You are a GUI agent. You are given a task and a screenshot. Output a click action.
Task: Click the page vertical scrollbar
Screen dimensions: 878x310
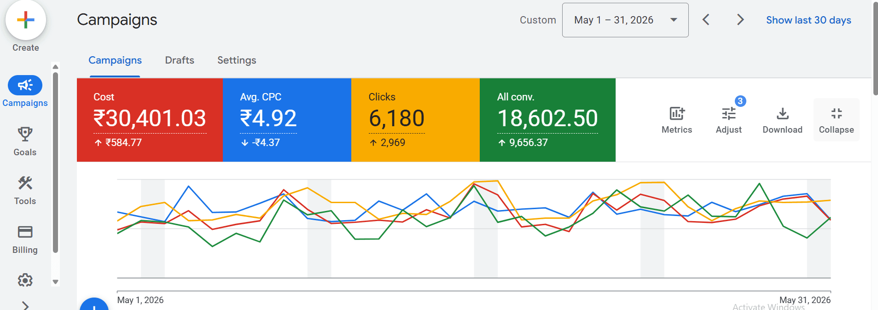[875, 48]
